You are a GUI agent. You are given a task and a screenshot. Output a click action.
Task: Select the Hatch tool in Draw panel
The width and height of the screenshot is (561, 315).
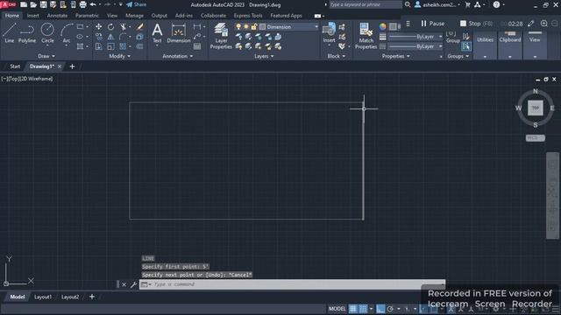(80, 46)
